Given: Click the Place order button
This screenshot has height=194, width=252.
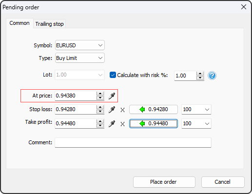Looking at the screenshot, I should [x=164, y=182].
